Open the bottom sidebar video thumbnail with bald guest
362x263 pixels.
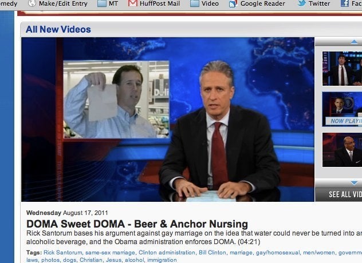pos(342,150)
